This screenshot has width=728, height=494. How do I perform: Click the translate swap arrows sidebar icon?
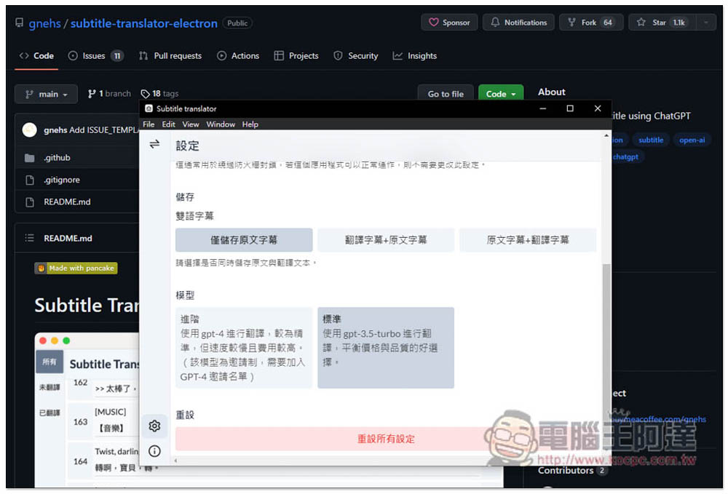[x=154, y=144]
